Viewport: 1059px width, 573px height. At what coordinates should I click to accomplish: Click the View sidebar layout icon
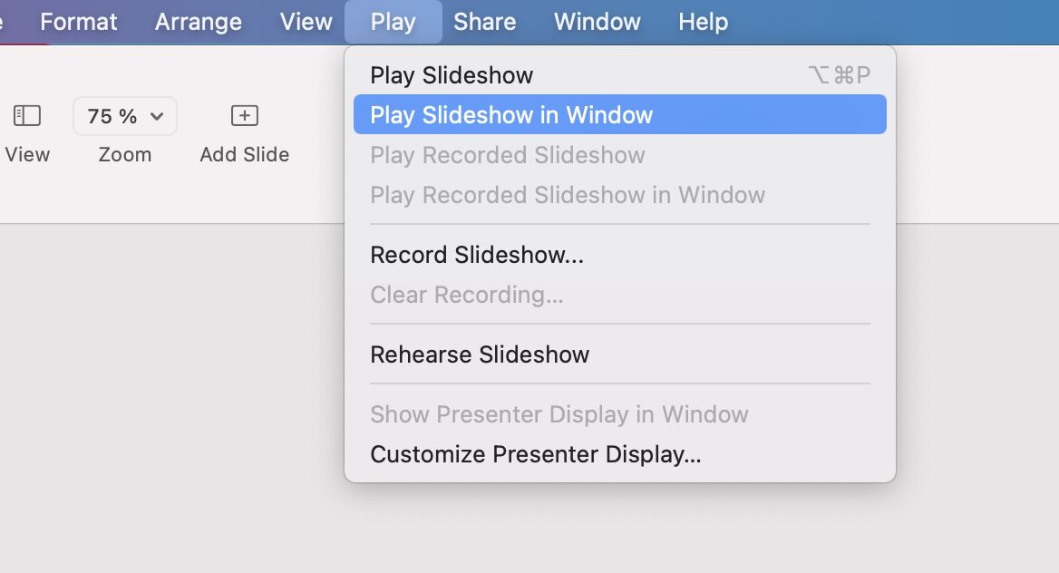click(27, 115)
